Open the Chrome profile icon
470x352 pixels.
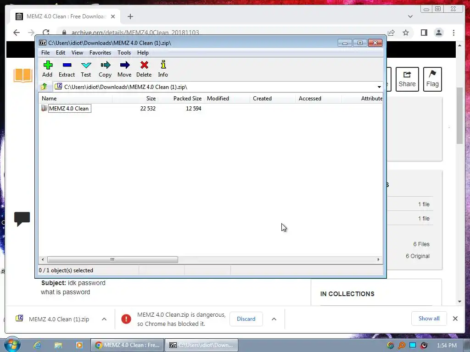[439, 33]
